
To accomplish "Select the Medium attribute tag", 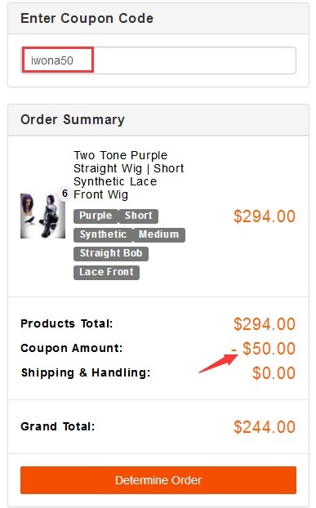I will tap(158, 234).
